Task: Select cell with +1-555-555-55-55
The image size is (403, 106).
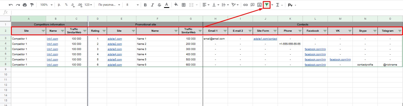Action: (x=290, y=44)
